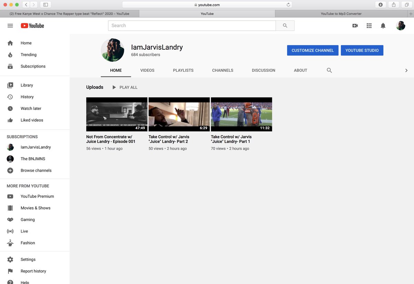Click the Safari forward arrow
The height and width of the screenshot is (284, 414).
(x=34, y=5)
